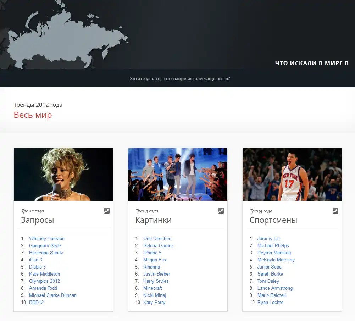Open the Minecraft link in Картинки
This screenshot has width=355, height=321.
152,288
